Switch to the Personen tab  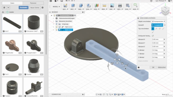click(x=33, y=3)
